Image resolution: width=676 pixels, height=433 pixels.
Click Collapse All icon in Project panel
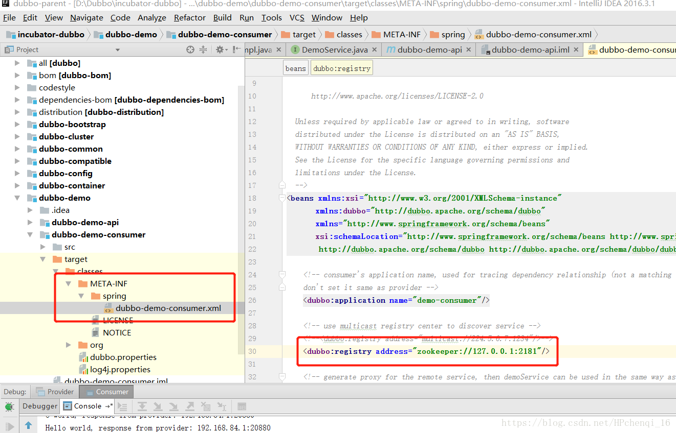[203, 50]
